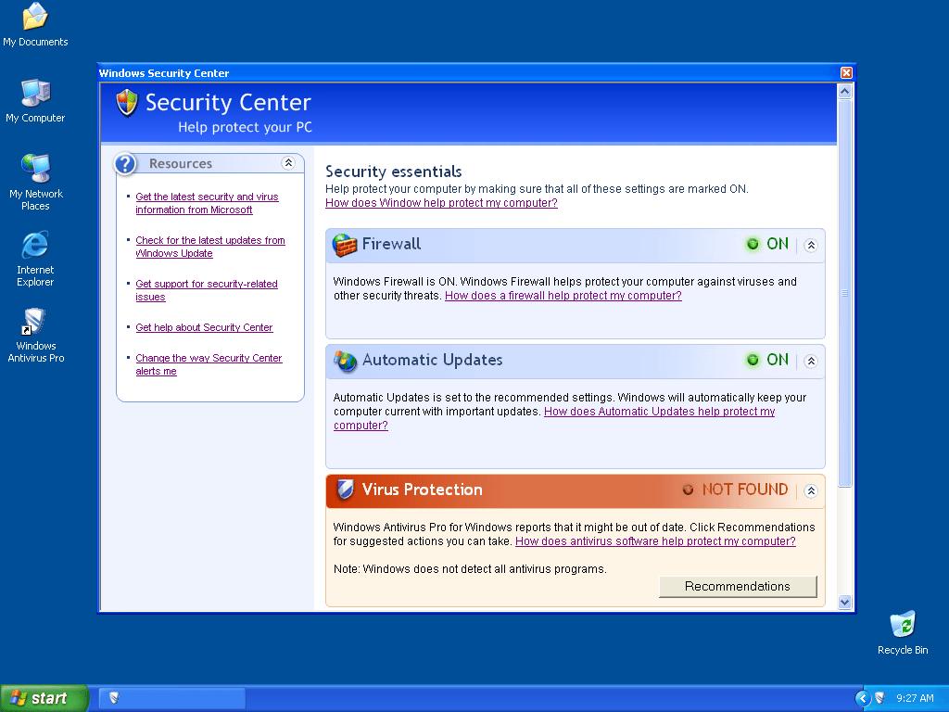Click the scroll down arrow in scrollbar
The height and width of the screenshot is (712, 949).
(x=844, y=602)
